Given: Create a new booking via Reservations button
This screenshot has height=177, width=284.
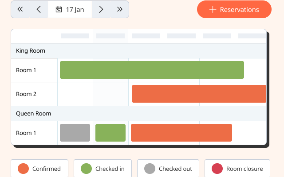Looking at the screenshot, I should [234, 9].
